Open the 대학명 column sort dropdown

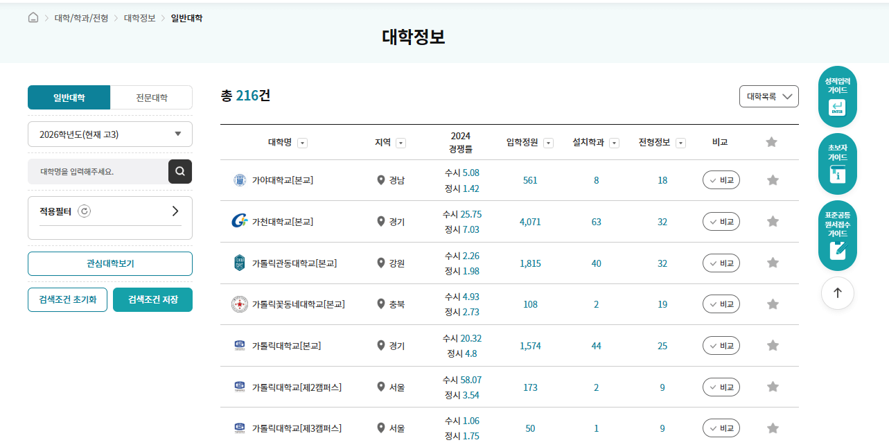click(x=303, y=142)
